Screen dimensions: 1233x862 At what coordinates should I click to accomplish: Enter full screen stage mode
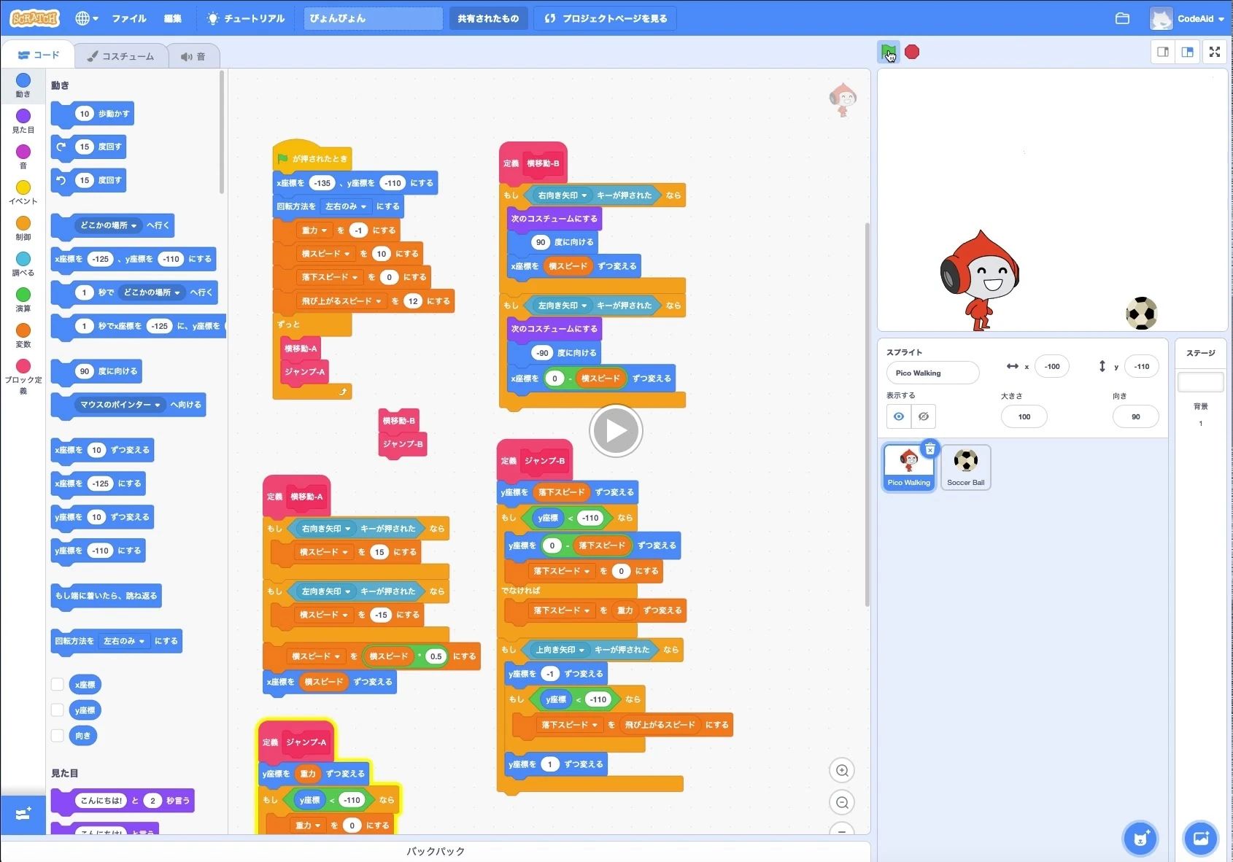point(1215,52)
